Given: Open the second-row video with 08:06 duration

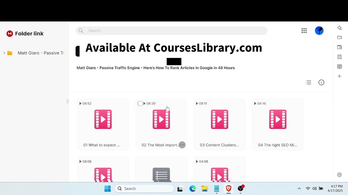Looking at the screenshot, I should 103,175.
